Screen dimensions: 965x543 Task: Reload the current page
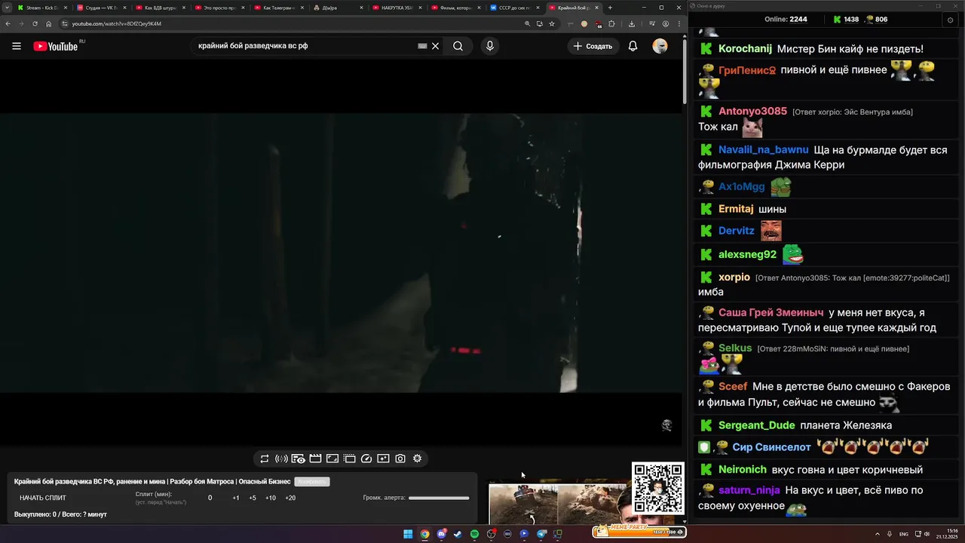[x=35, y=23]
